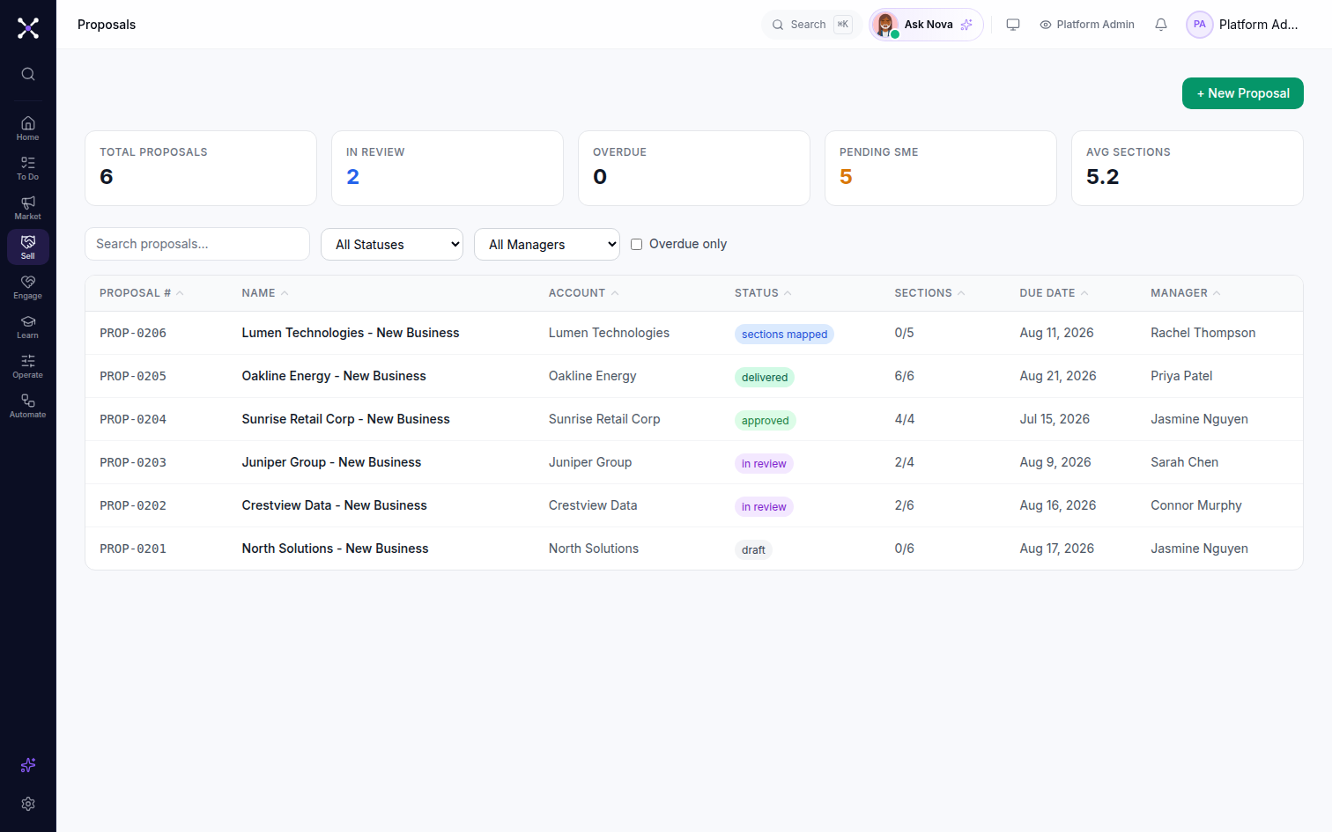
Task: Click the Ask Nova assistant button
Action: click(926, 25)
